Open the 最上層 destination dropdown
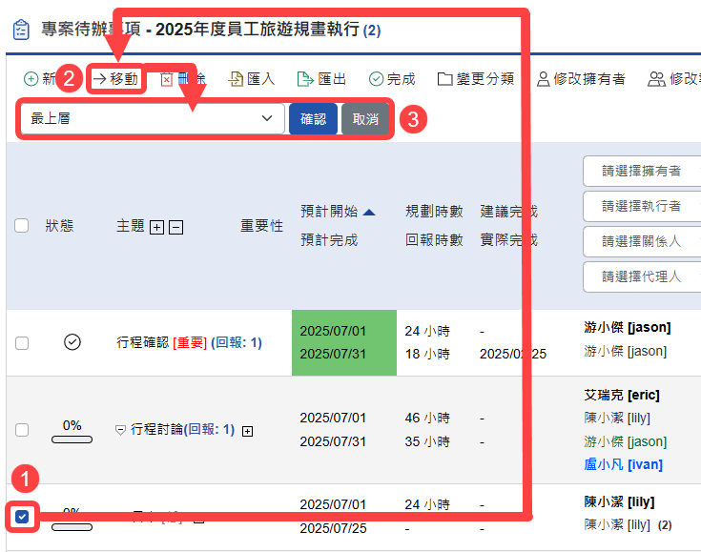Screen dimensions: 701x552 point(153,118)
